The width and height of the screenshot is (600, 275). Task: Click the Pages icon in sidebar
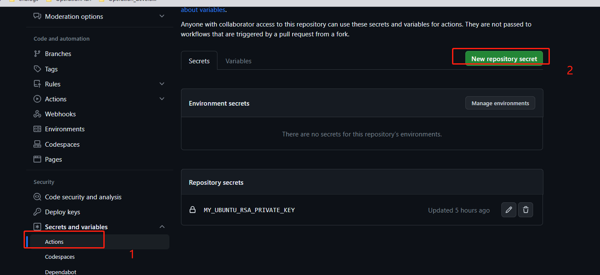pos(37,160)
